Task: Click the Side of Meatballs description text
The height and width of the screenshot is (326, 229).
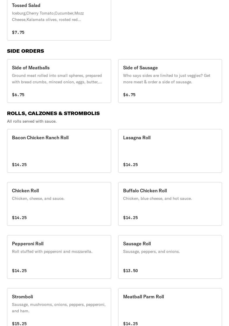Action: coord(57,79)
